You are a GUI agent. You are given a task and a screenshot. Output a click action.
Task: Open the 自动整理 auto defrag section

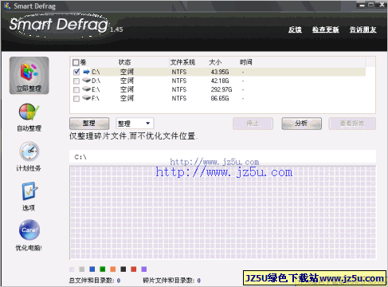click(x=29, y=117)
